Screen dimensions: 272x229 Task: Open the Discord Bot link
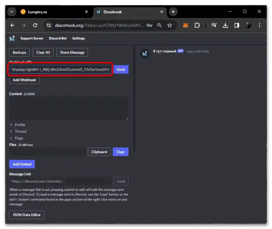(58, 39)
